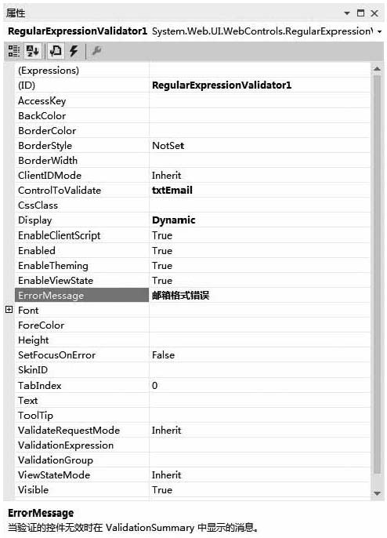
Task: Select the ValidationExpression property row
Action: pos(192,445)
